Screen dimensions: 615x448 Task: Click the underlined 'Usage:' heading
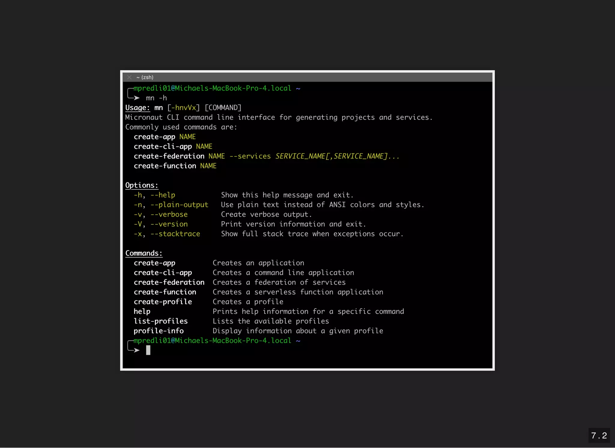click(137, 108)
